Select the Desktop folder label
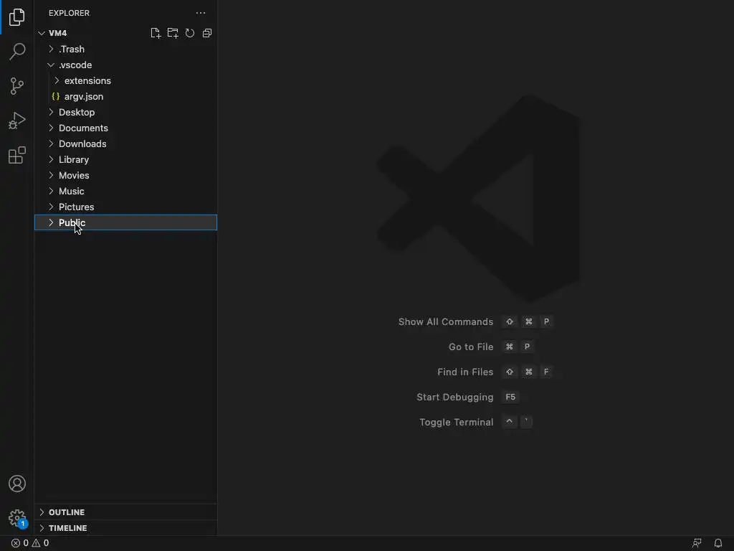The image size is (734, 551). point(77,113)
